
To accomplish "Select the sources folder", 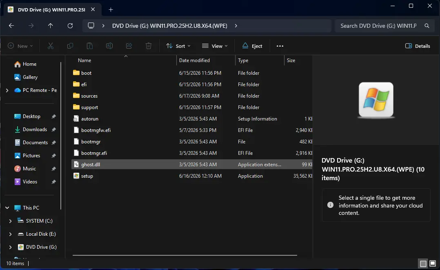I will [192, 96].
